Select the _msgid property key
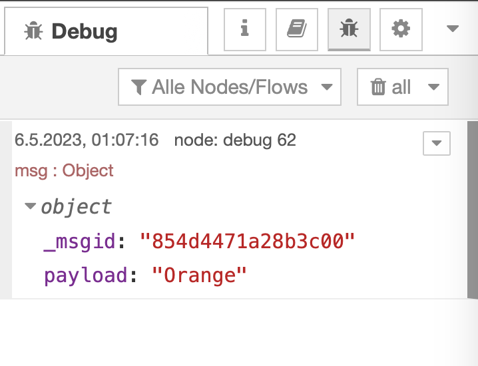478x366 pixels. (79, 242)
